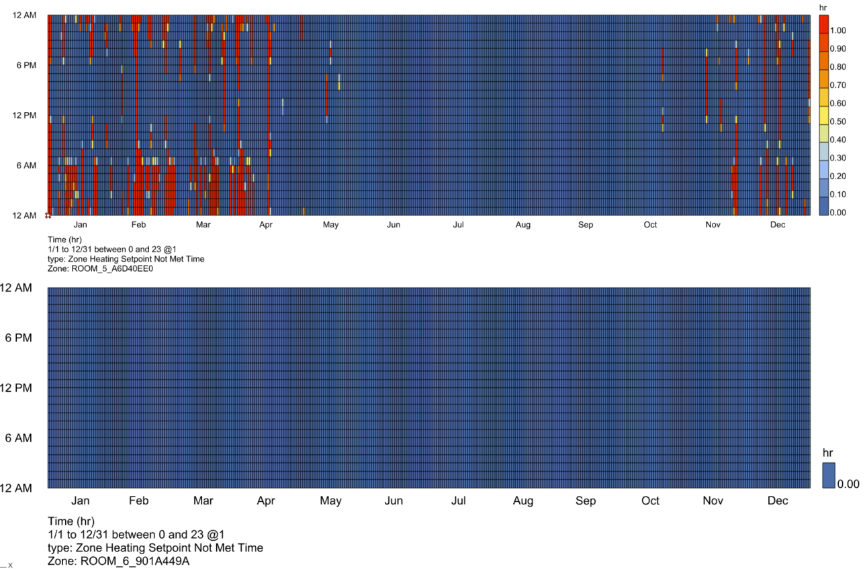The image size is (867, 573).
Task: Click the Nov label under ROOM_6 chart
Action: [713, 501]
